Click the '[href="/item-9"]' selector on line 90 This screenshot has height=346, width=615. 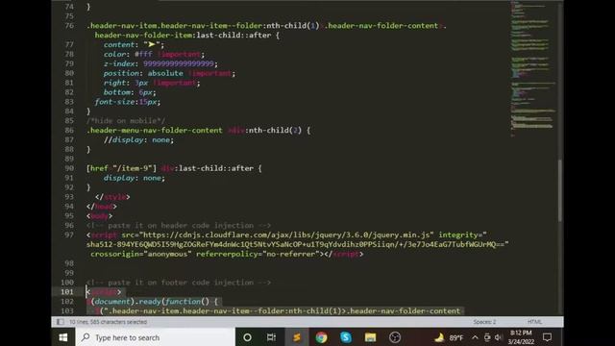point(121,168)
